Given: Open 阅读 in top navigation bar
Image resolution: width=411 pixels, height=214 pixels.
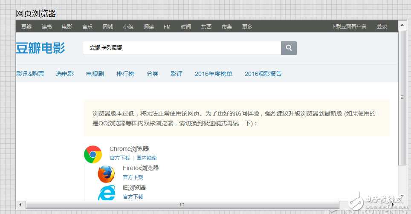Looking at the screenshot, I should tap(149, 26).
